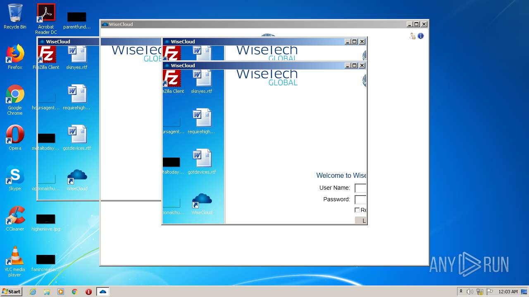
Task: Show hidden tray icons arrow
Action: click(x=461, y=292)
